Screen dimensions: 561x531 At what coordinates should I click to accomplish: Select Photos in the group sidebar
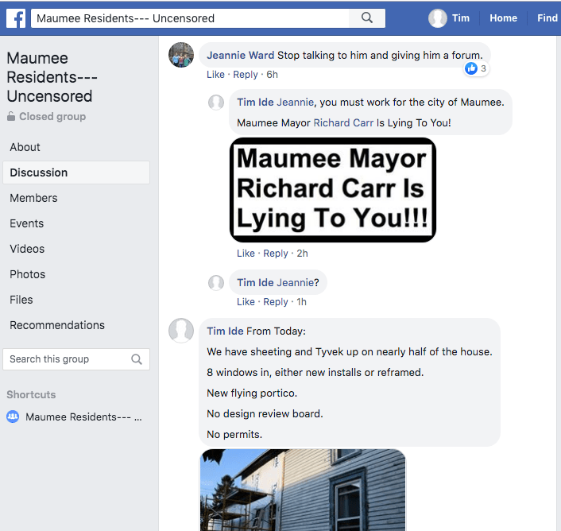tap(28, 274)
